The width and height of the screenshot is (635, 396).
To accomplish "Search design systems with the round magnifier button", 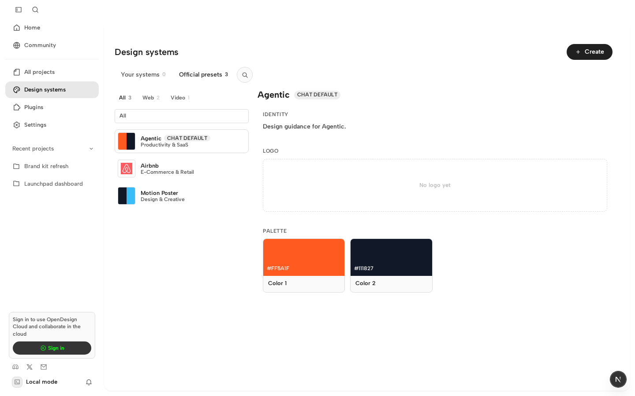I will 245,75.
